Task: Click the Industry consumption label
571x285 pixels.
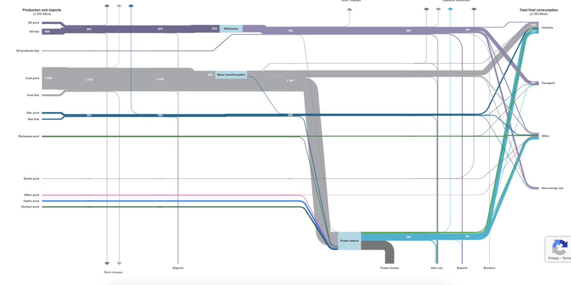Action: (547, 28)
